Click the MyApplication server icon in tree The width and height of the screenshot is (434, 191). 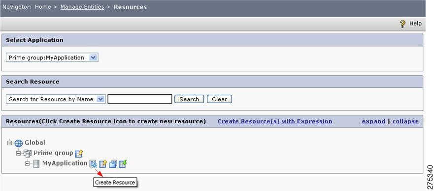coord(36,164)
